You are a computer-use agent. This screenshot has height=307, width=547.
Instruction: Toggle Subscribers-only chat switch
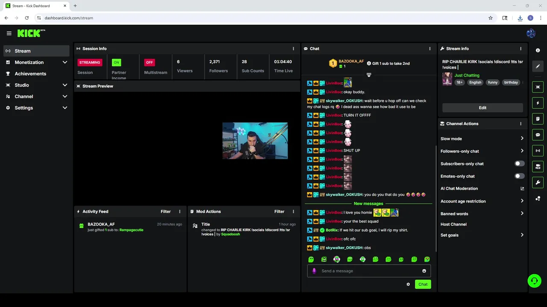(x=519, y=164)
